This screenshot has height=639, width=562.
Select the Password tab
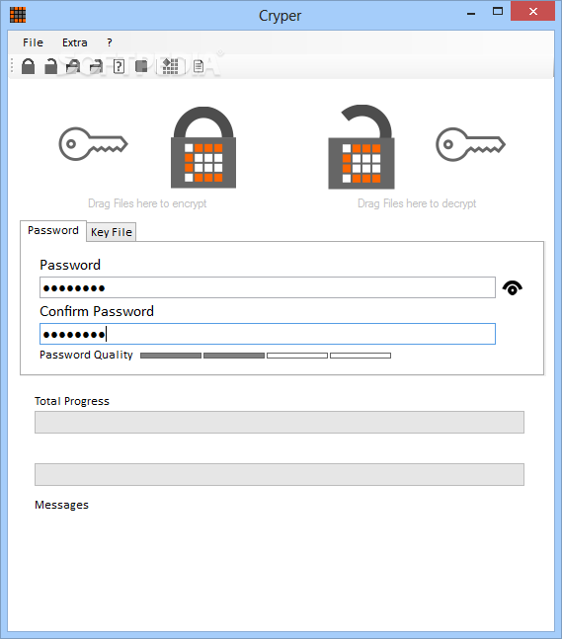tap(53, 231)
